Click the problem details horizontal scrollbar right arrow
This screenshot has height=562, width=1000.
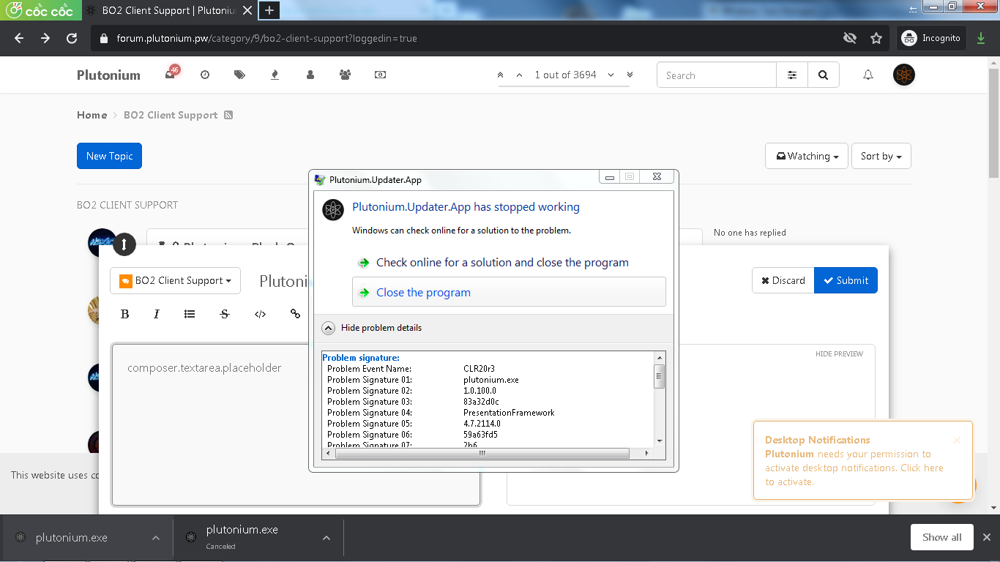point(646,454)
